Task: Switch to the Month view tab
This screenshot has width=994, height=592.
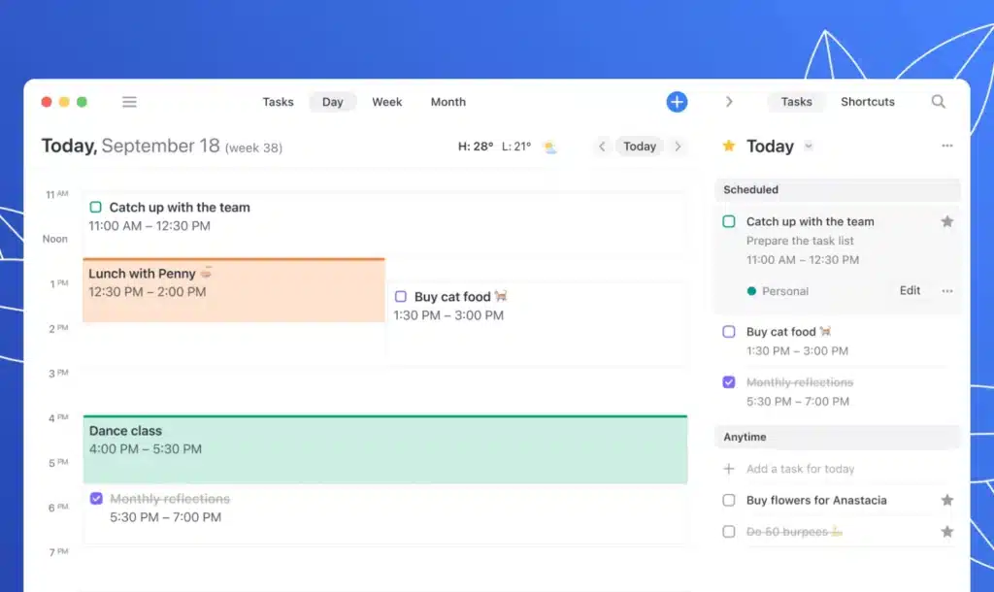Action: point(448,102)
